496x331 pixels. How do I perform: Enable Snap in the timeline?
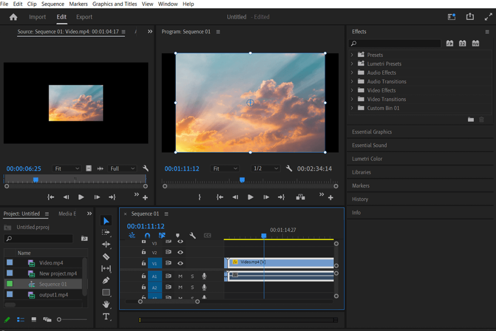(148, 236)
